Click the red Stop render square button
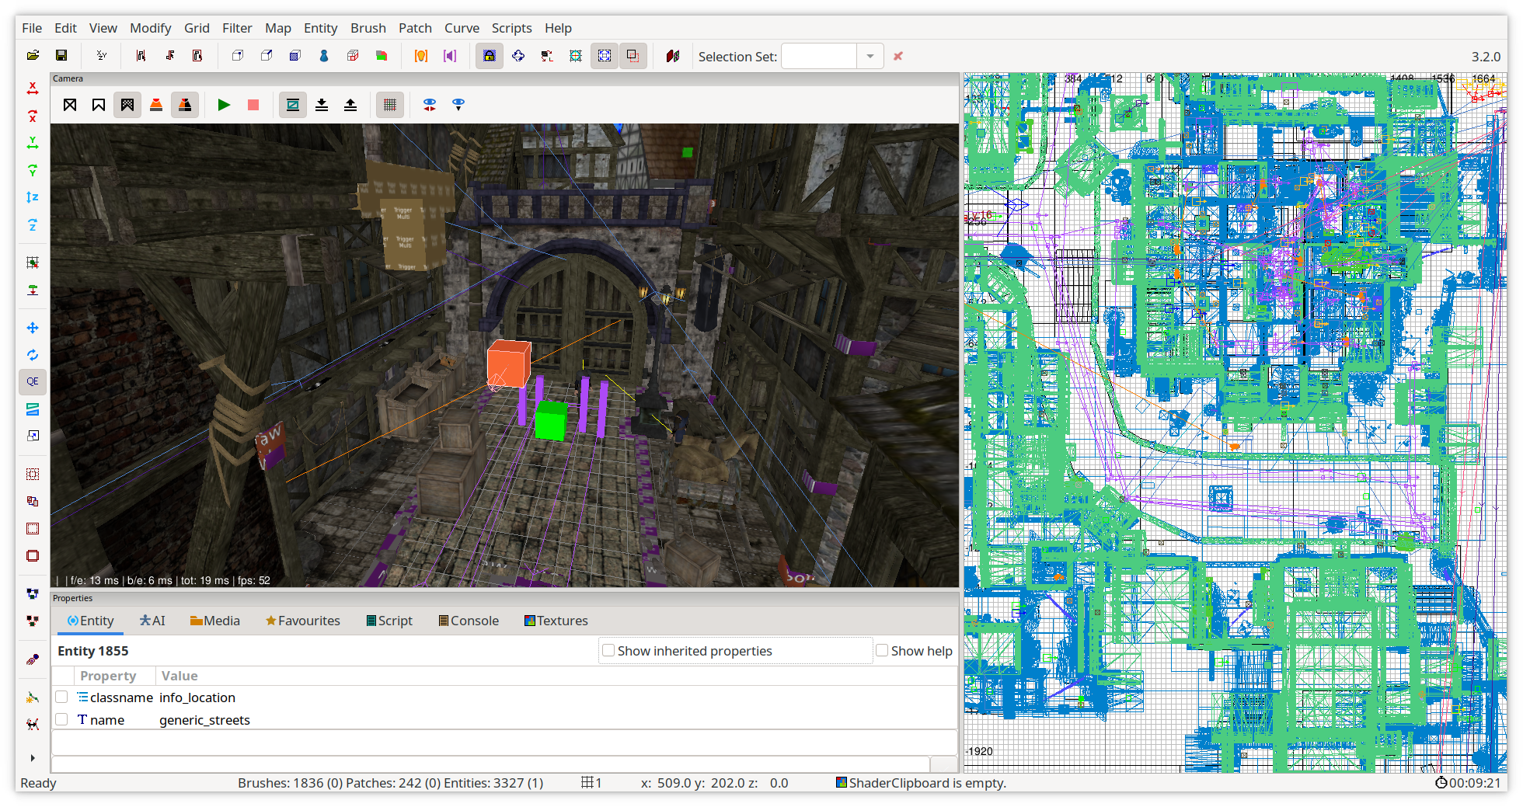 [253, 105]
